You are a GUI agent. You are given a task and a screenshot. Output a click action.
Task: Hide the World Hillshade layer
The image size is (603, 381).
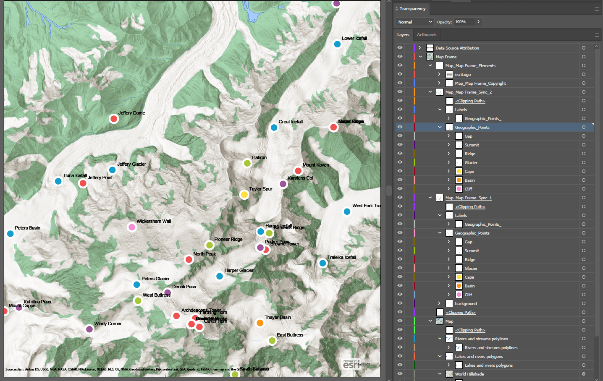(400, 374)
